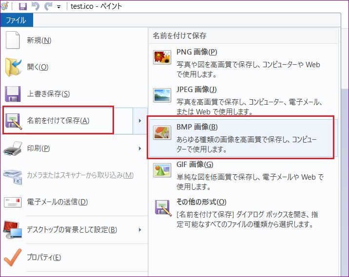
Task: Click the floppy-pencil icon for その他の形式
Action: coord(163,208)
